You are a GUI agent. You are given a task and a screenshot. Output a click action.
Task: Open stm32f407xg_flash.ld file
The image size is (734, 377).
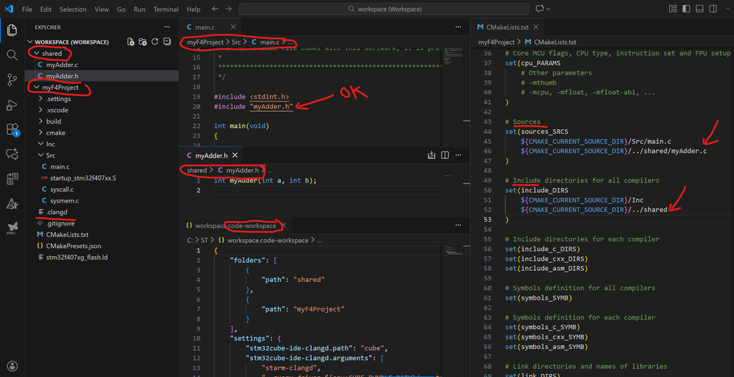point(76,257)
